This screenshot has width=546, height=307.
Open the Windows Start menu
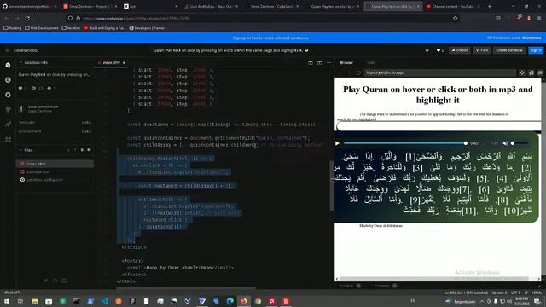pyautogui.click(x=7, y=301)
